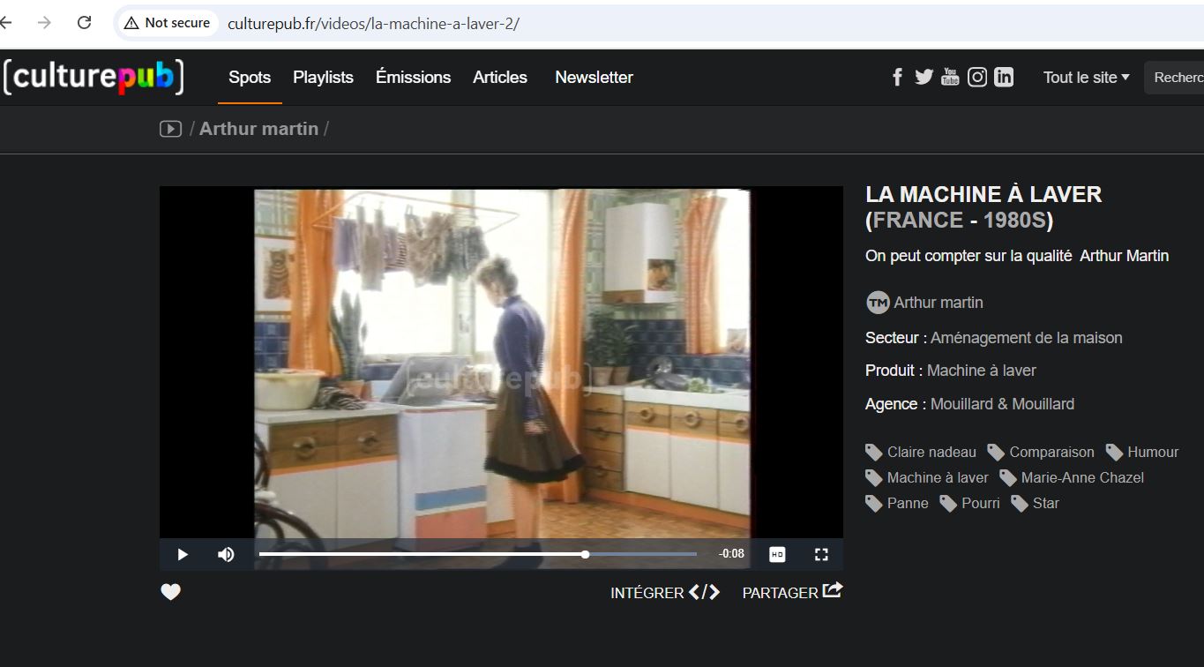This screenshot has width=1204, height=667.
Task: Add the video to favorites with the heart
Action: click(x=170, y=592)
